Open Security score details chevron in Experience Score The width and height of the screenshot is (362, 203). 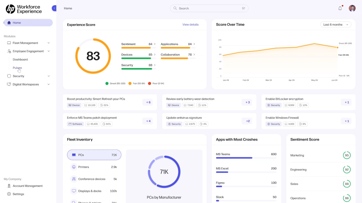point(155,65)
